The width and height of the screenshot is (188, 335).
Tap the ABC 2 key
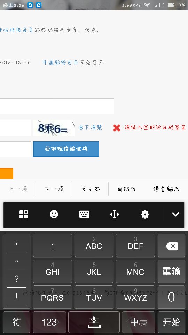point(94,246)
